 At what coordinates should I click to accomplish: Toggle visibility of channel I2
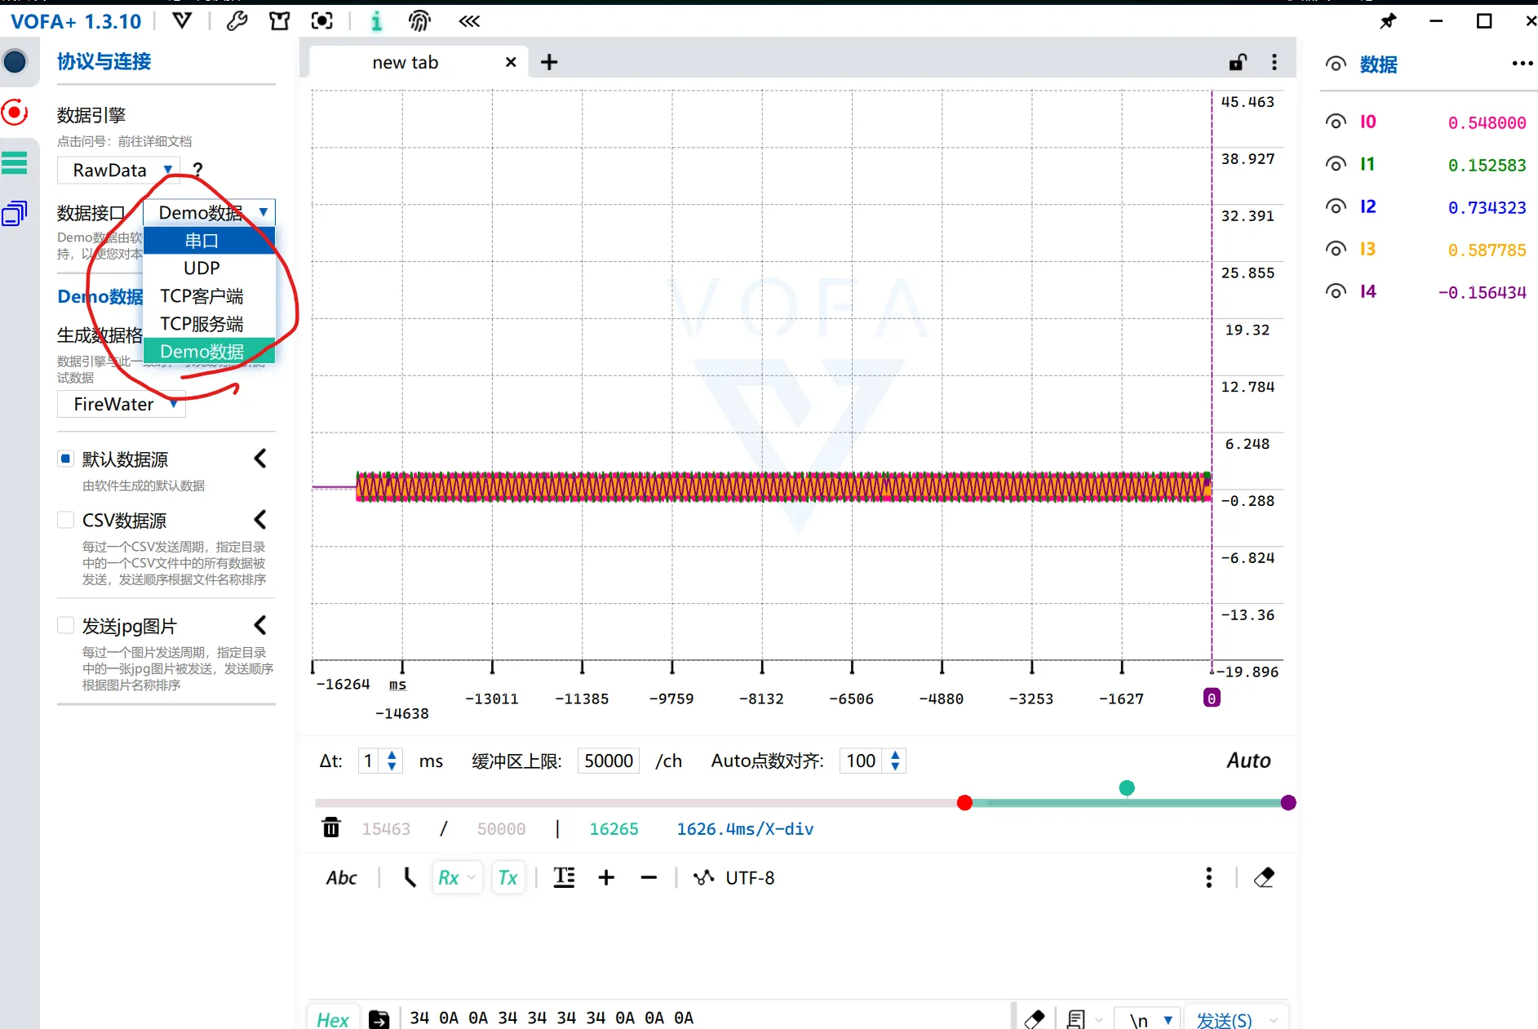click(1336, 206)
